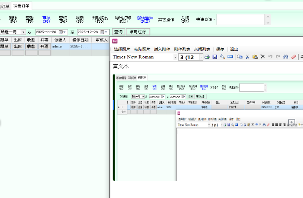The image size is (303, 198).
Task: Click the binoculars find icon
Action: pos(286,57)
